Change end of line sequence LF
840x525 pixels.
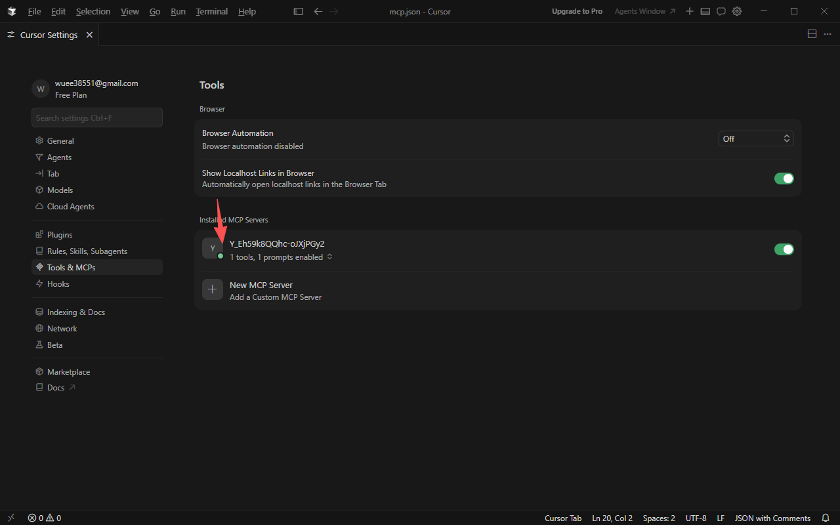coord(721,518)
